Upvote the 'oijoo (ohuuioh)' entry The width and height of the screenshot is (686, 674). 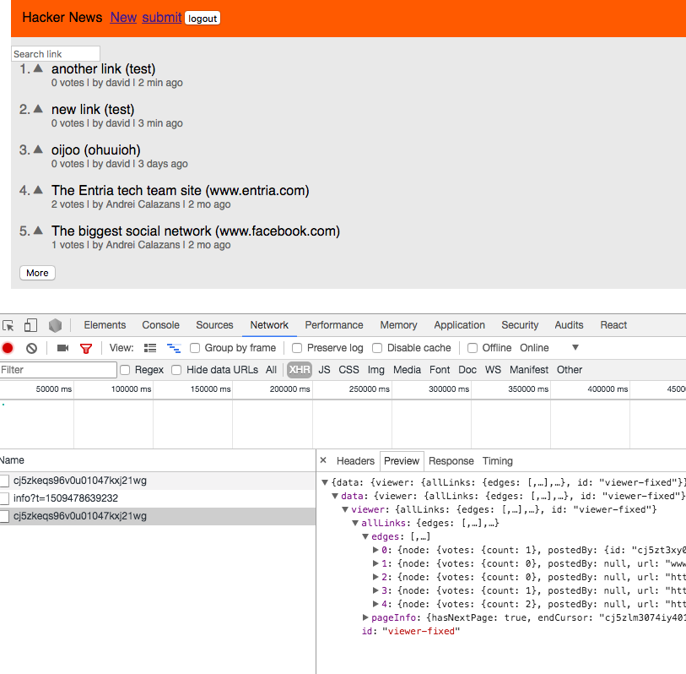pos(39,149)
